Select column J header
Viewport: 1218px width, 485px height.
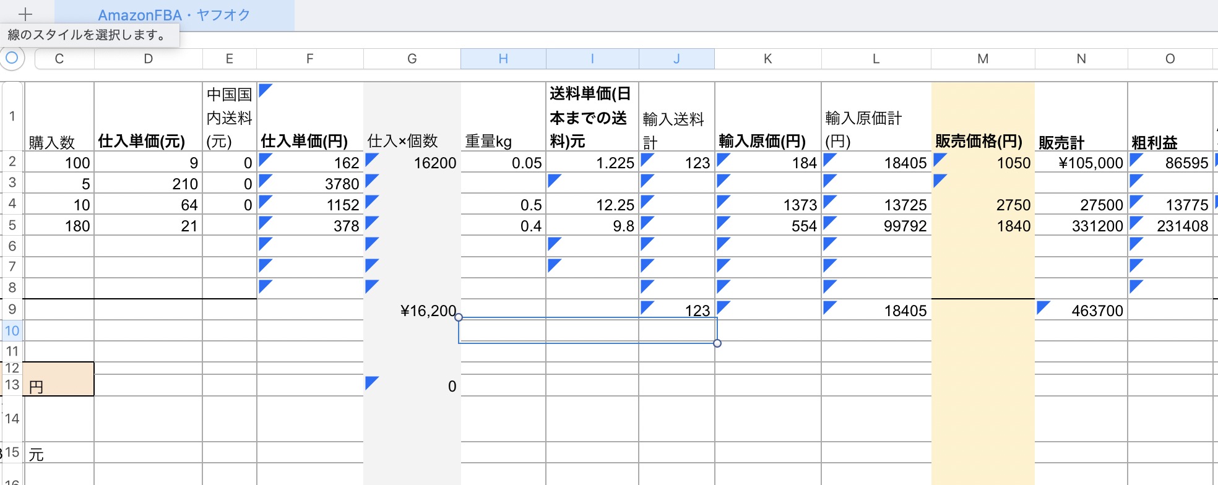pyautogui.click(x=676, y=59)
